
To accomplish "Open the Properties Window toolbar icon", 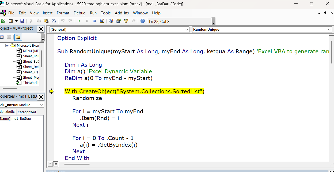I will coord(119,21).
